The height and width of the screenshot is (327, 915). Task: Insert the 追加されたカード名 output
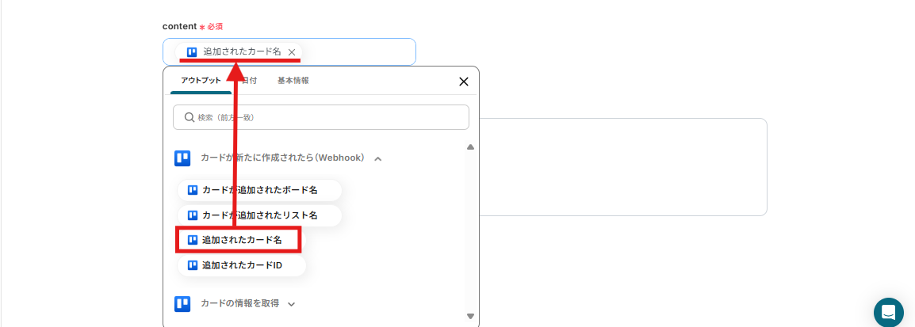(241, 240)
